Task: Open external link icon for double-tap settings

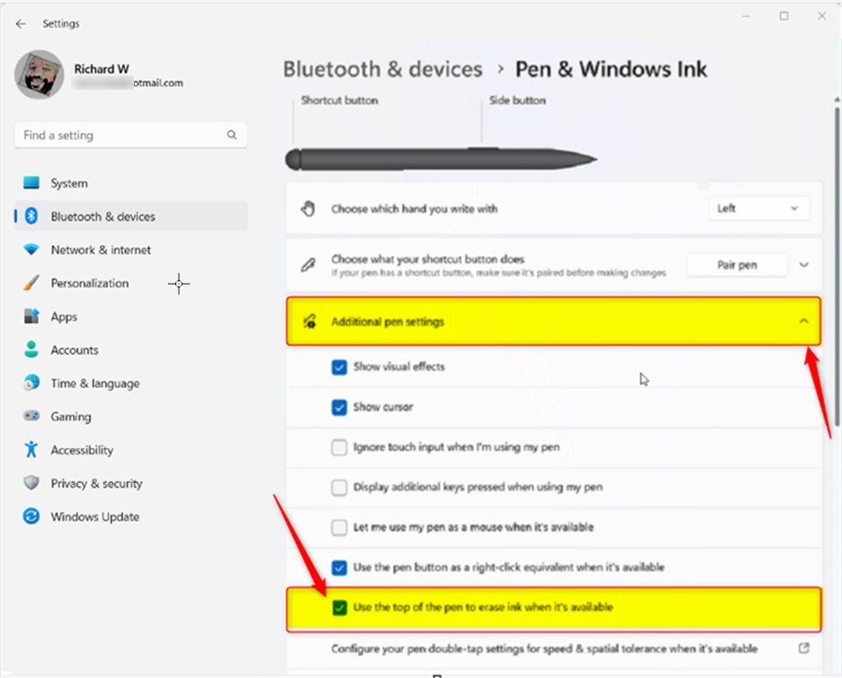Action: tap(804, 648)
